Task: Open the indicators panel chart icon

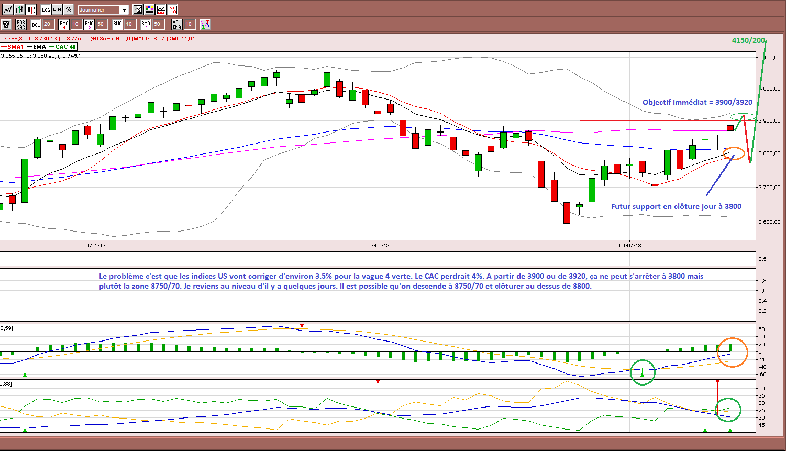Action: (161, 9)
